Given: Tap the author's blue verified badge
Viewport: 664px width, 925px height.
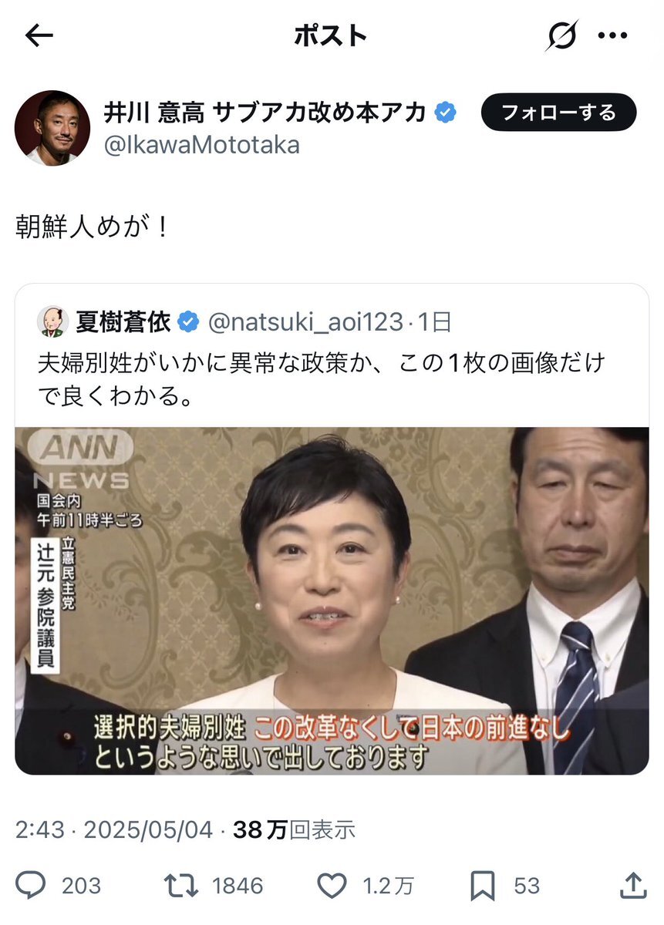Looking at the screenshot, I should (x=445, y=113).
